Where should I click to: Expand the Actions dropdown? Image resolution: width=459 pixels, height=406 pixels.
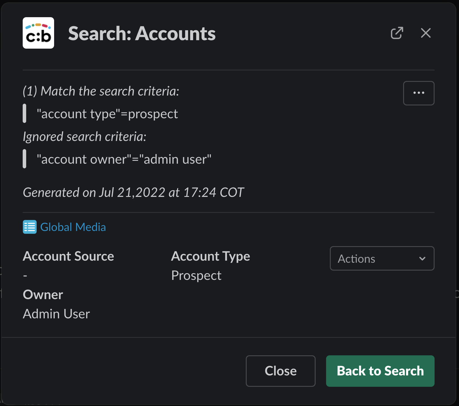point(382,259)
